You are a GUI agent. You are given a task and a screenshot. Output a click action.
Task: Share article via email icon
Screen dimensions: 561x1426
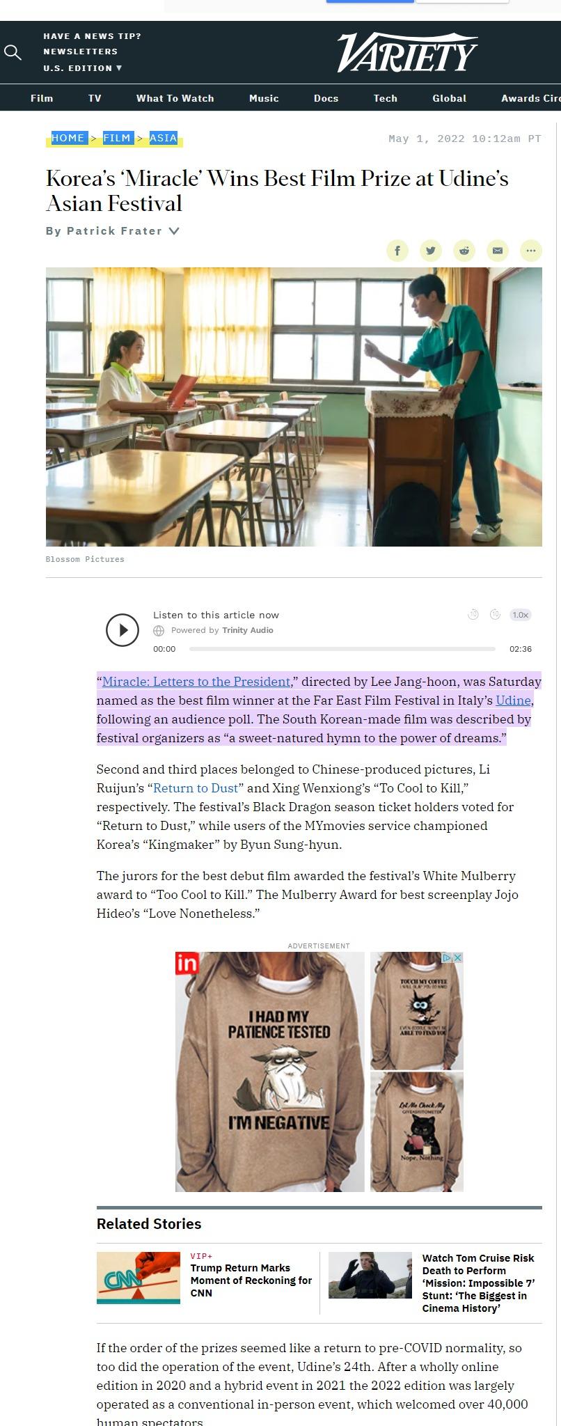click(x=498, y=251)
